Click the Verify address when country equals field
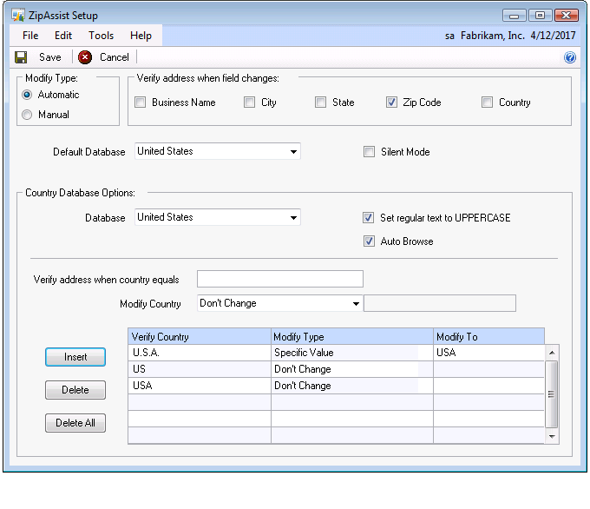The width and height of the screenshot is (590, 509). [x=280, y=279]
